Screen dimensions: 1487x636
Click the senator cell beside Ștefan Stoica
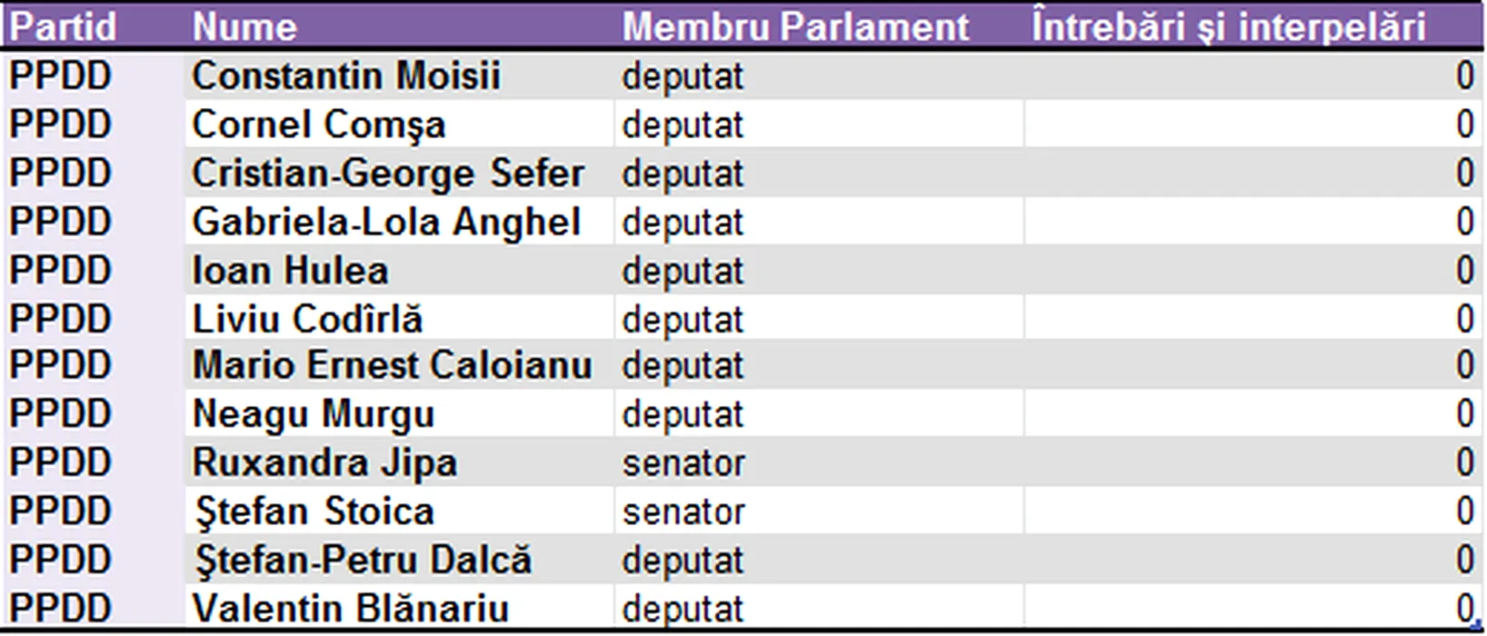[x=684, y=512]
